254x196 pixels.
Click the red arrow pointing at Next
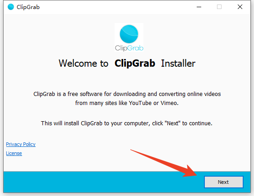tap(164, 163)
